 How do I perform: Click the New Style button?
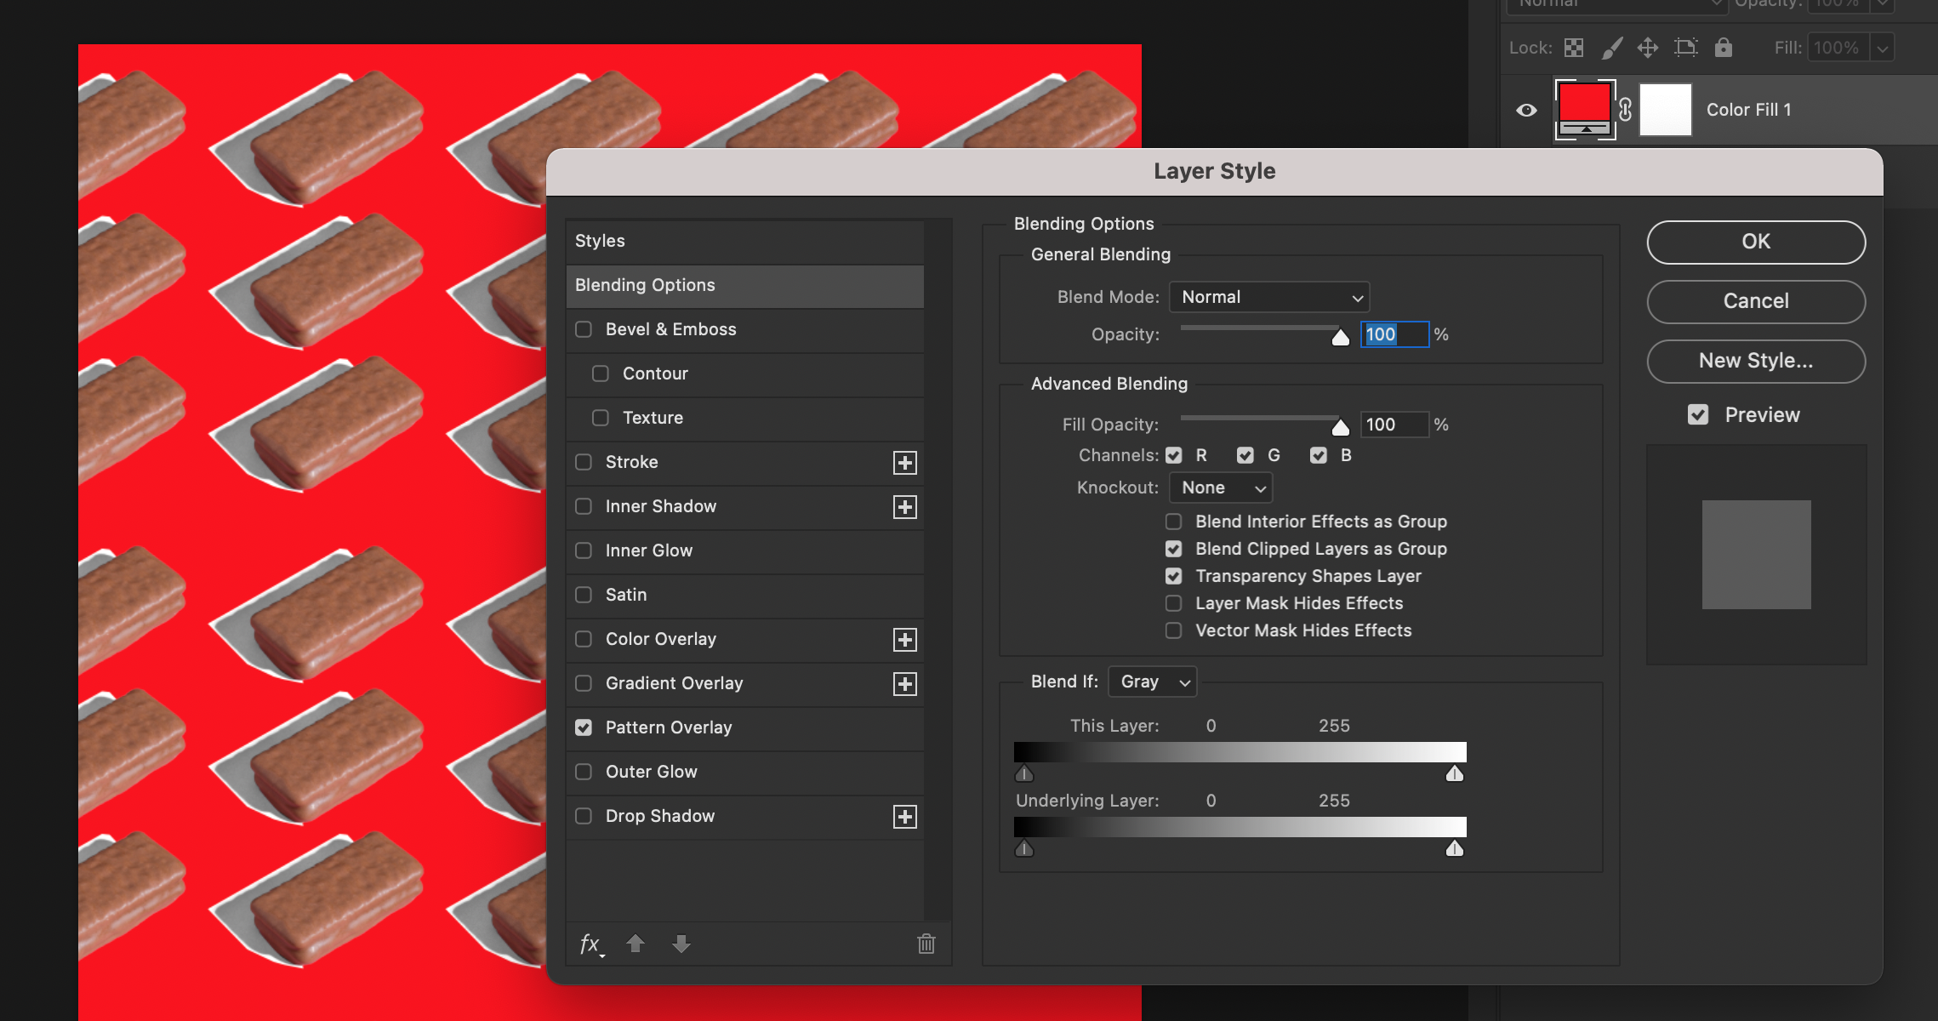coord(1755,361)
